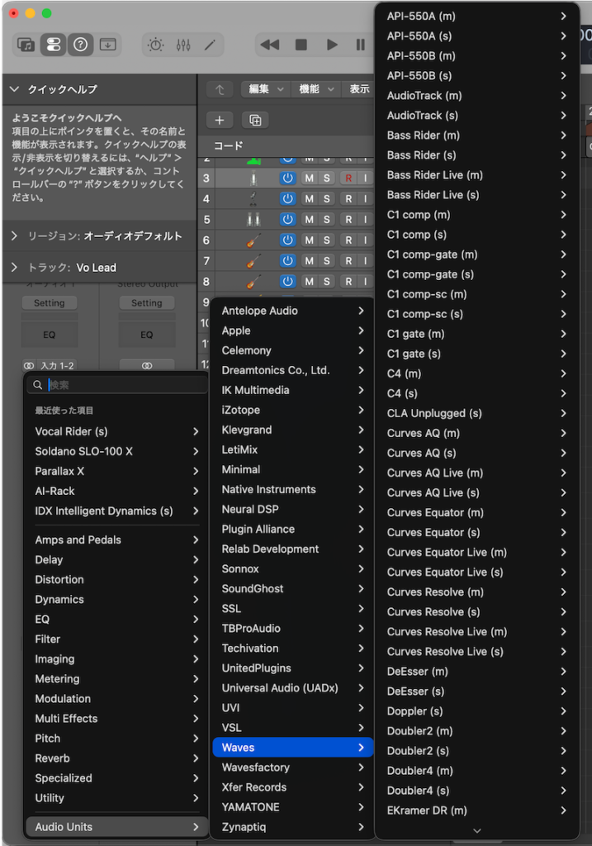This screenshot has width=592, height=846.
Task: Expand the リージョン: オーディオデフォルト section
Action: tap(15, 235)
